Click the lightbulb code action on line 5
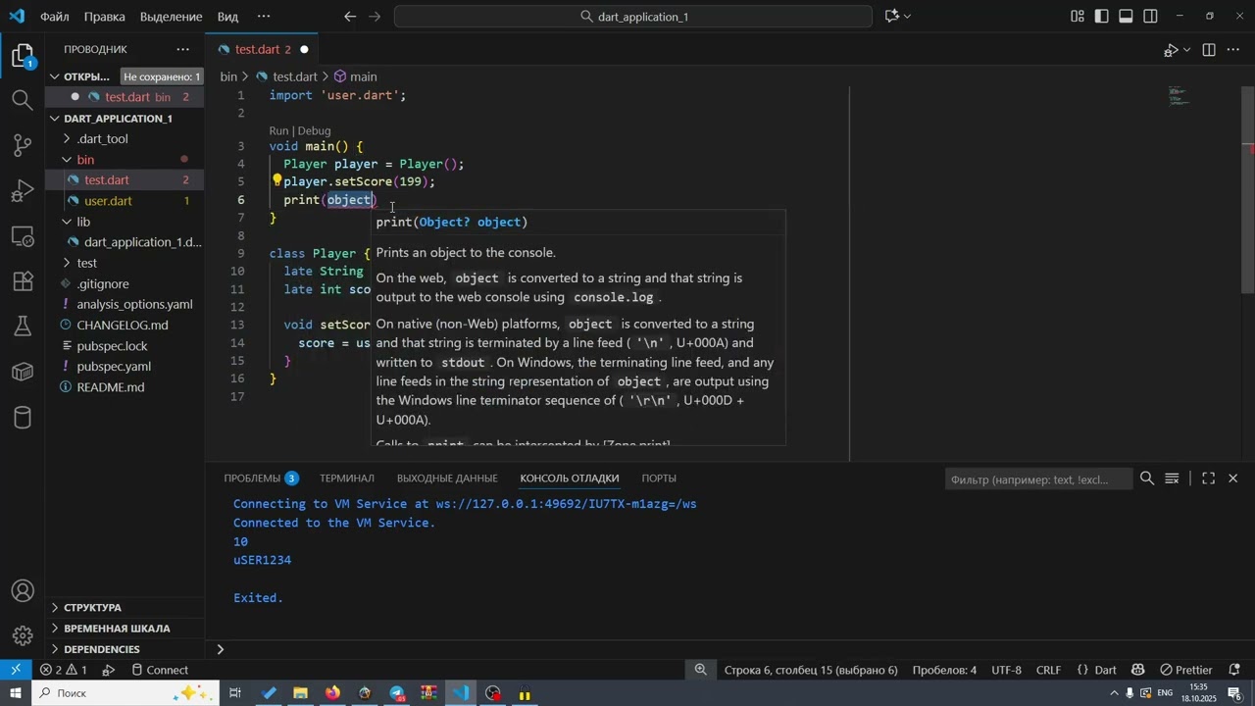Image resolution: width=1255 pixels, height=706 pixels. click(x=277, y=180)
